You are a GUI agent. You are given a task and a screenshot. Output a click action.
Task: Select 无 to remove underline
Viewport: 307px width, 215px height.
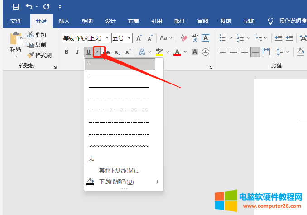tap(91, 158)
